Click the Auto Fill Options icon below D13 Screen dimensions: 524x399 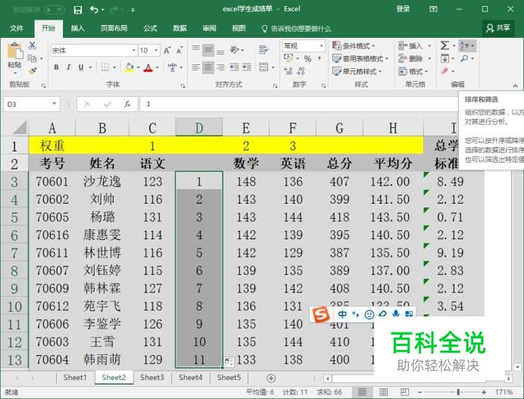click(x=229, y=361)
